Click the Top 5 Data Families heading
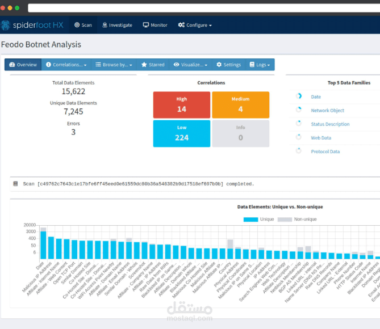Image resolution: width=380 pixels, height=329 pixels. click(349, 83)
